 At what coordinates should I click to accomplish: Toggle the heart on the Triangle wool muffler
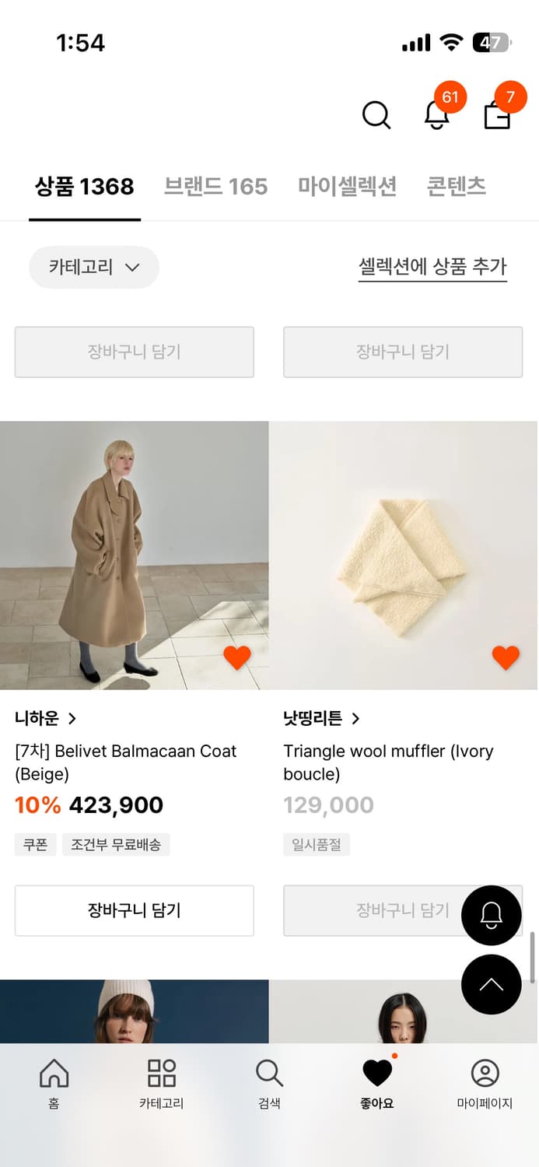coord(506,657)
